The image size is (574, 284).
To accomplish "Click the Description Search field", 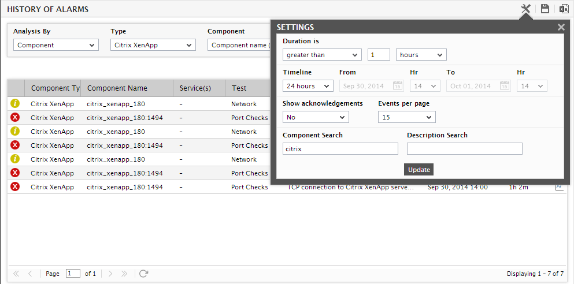I will coord(465,149).
